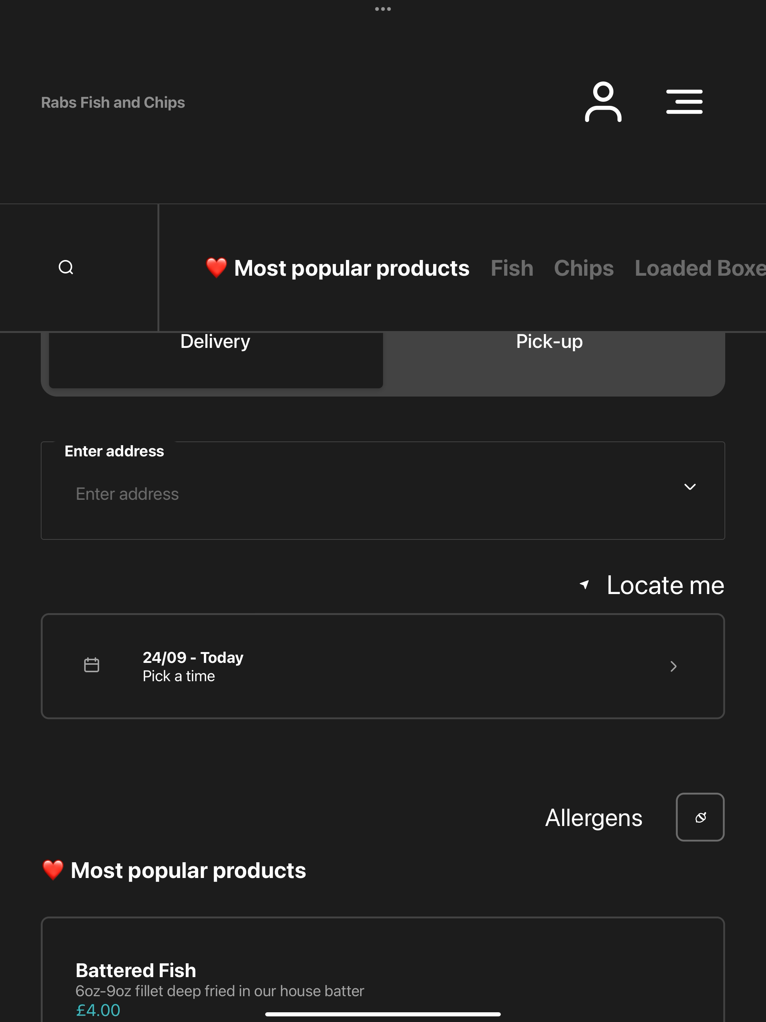Select the Loaded Boxes category tab
The image size is (766, 1022).
coord(700,269)
